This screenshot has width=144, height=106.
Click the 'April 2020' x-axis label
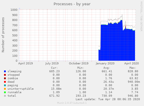[132, 63]
